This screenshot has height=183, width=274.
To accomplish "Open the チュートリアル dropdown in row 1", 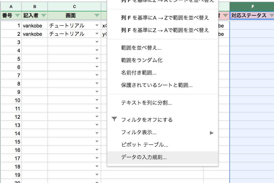I will 97,25.
